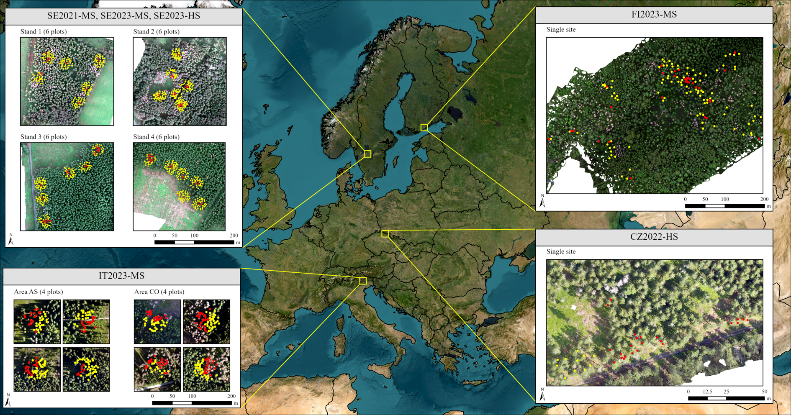Viewport: 791px width, 415px height.
Task: Click the north arrow in the IT2023-MS panel
Action: pyautogui.click(x=8, y=400)
